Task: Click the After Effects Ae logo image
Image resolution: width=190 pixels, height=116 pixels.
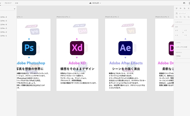Action: 125,48
